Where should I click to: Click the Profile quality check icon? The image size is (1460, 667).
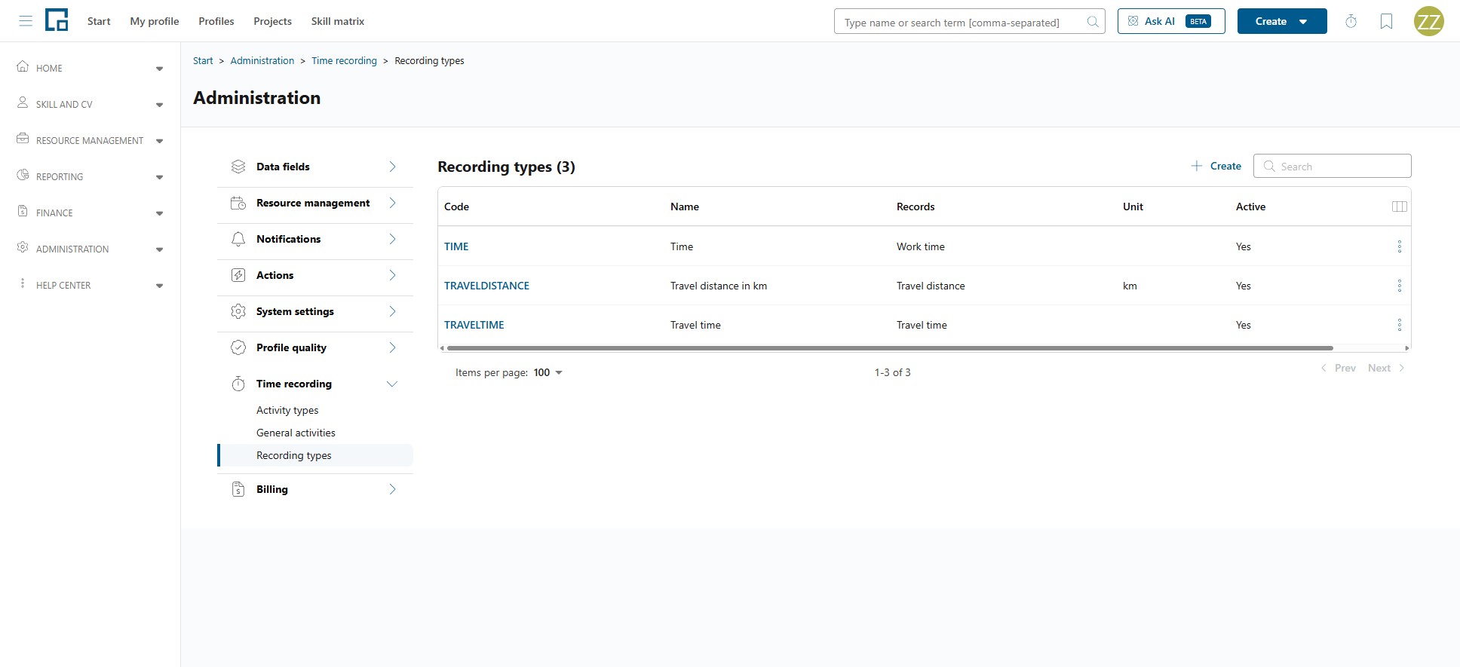238,347
